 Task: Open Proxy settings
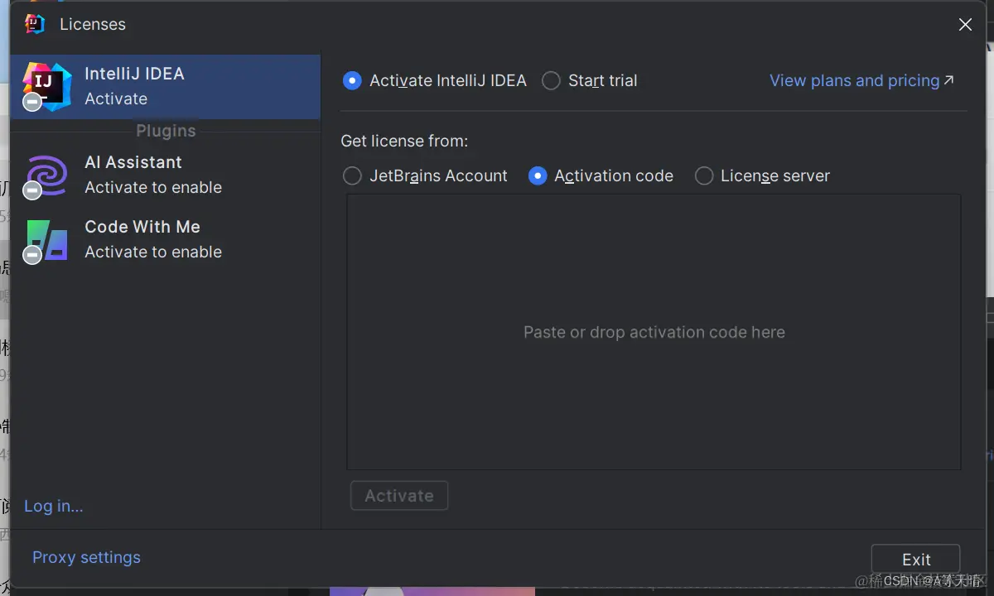pyautogui.click(x=86, y=557)
